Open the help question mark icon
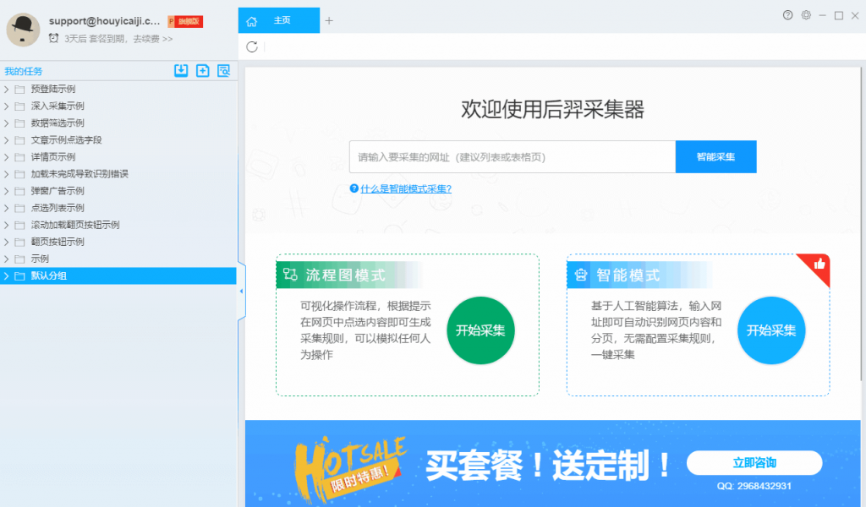The width and height of the screenshot is (866, 507). (x=787, y=15)
